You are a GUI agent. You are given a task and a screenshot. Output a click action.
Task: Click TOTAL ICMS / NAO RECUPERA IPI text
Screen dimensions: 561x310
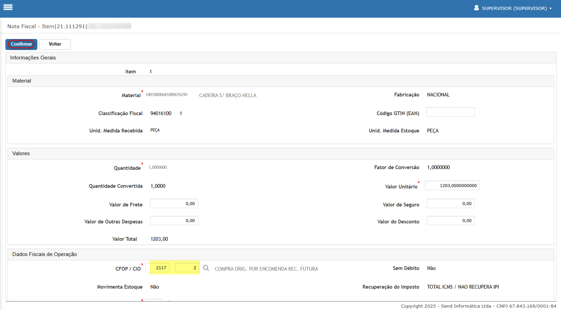point(463,287)
